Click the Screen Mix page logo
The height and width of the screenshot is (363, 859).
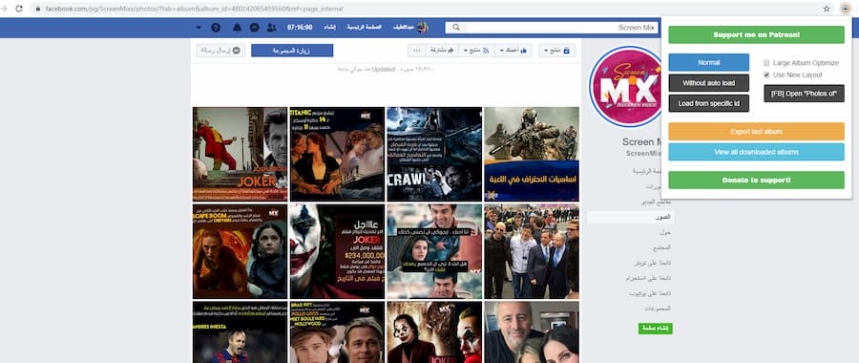coord(626,86)
